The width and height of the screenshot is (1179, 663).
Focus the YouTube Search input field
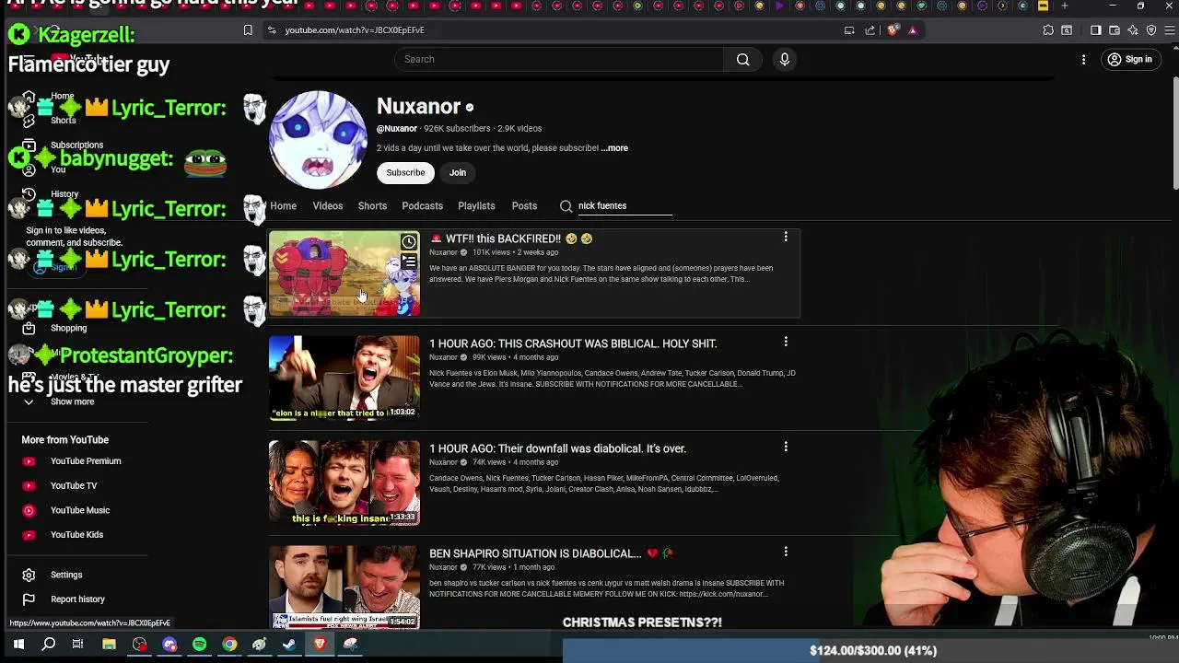click(x=560, y=60)
